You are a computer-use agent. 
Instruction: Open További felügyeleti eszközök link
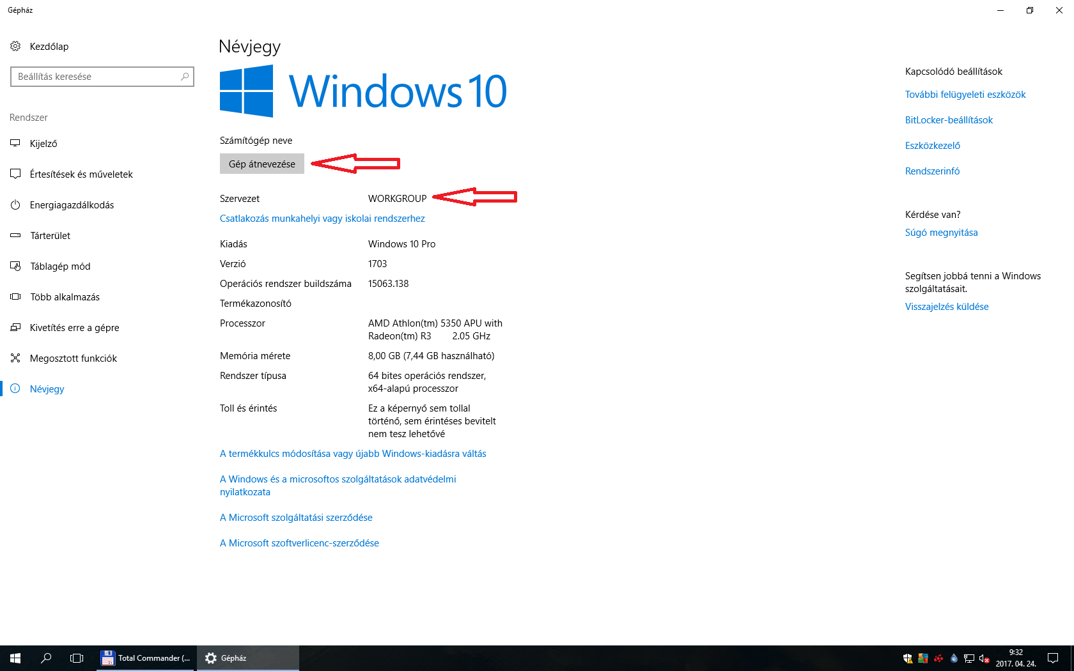965,95
